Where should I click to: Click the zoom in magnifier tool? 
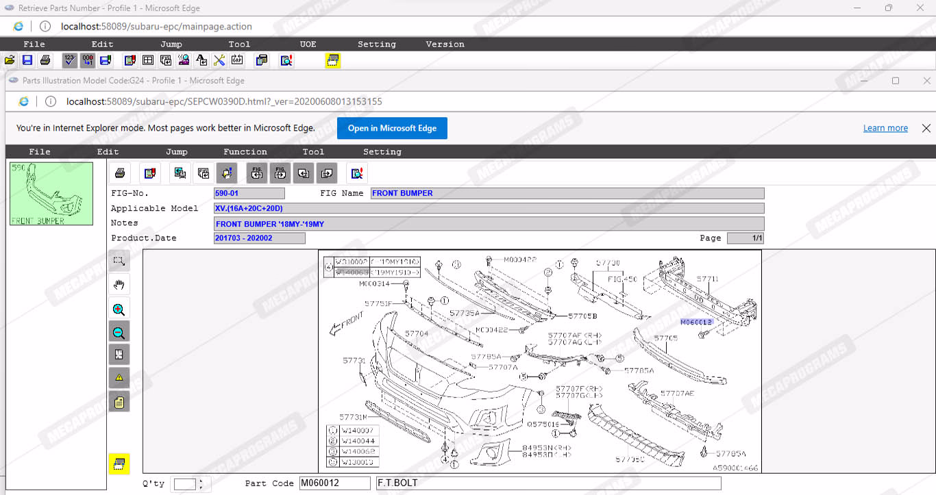pyautogui.click(x=119, y=309)
